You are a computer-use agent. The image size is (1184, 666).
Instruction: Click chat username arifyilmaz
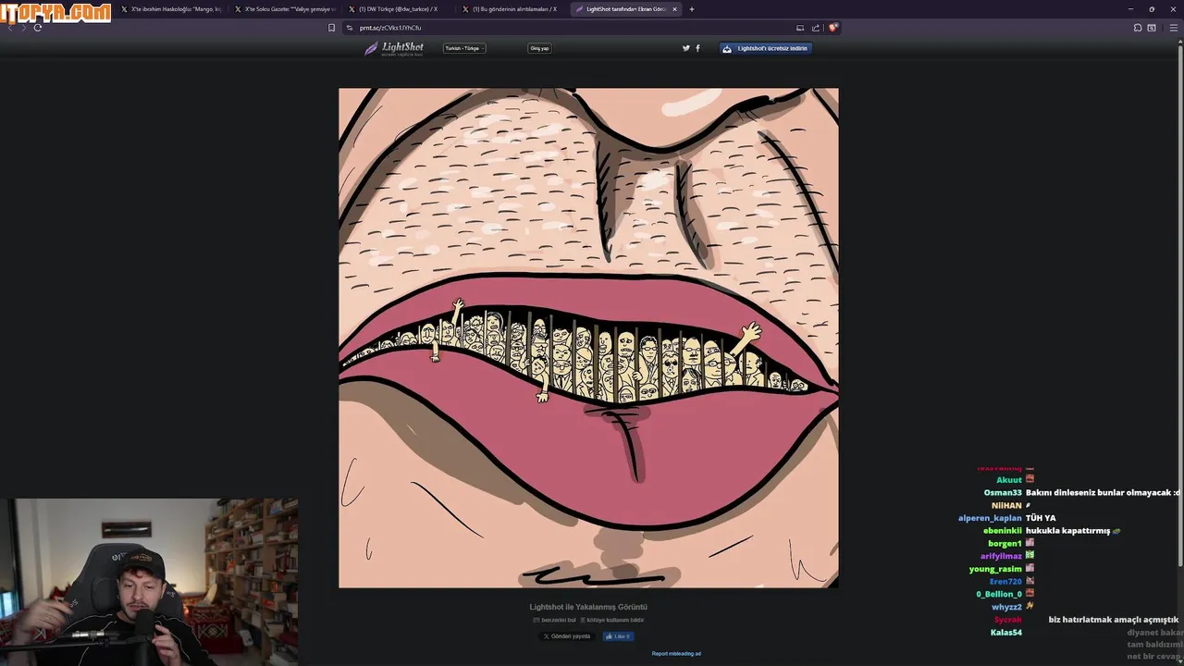pos(1002,556)
